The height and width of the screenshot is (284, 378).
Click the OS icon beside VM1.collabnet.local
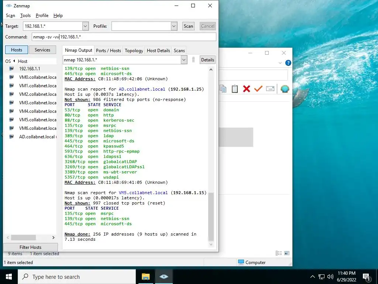point(11,85)
